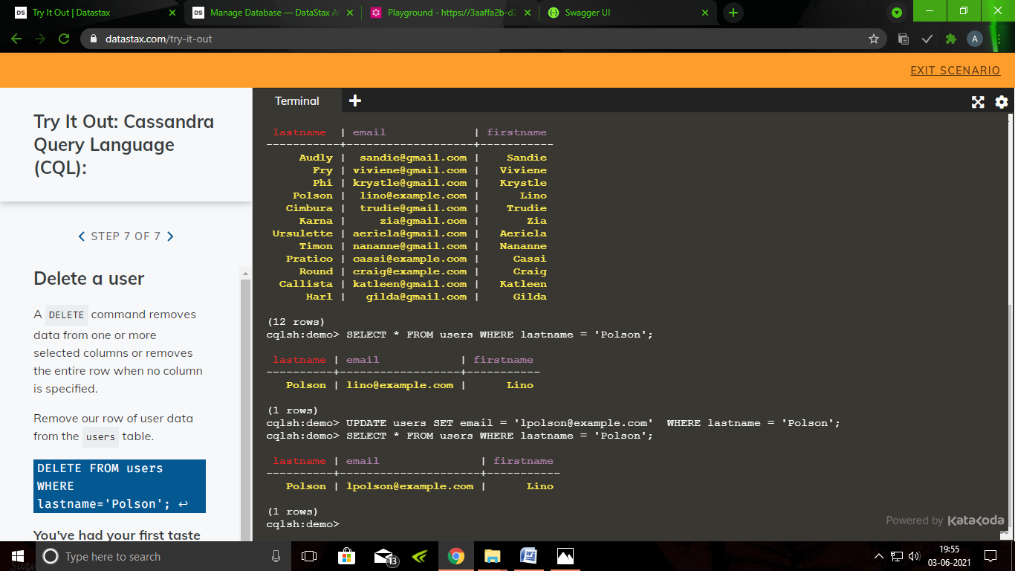Go to the previous step with the left chevron
This screenshot has width=1015, height=571.
click(x=82, y=236)
